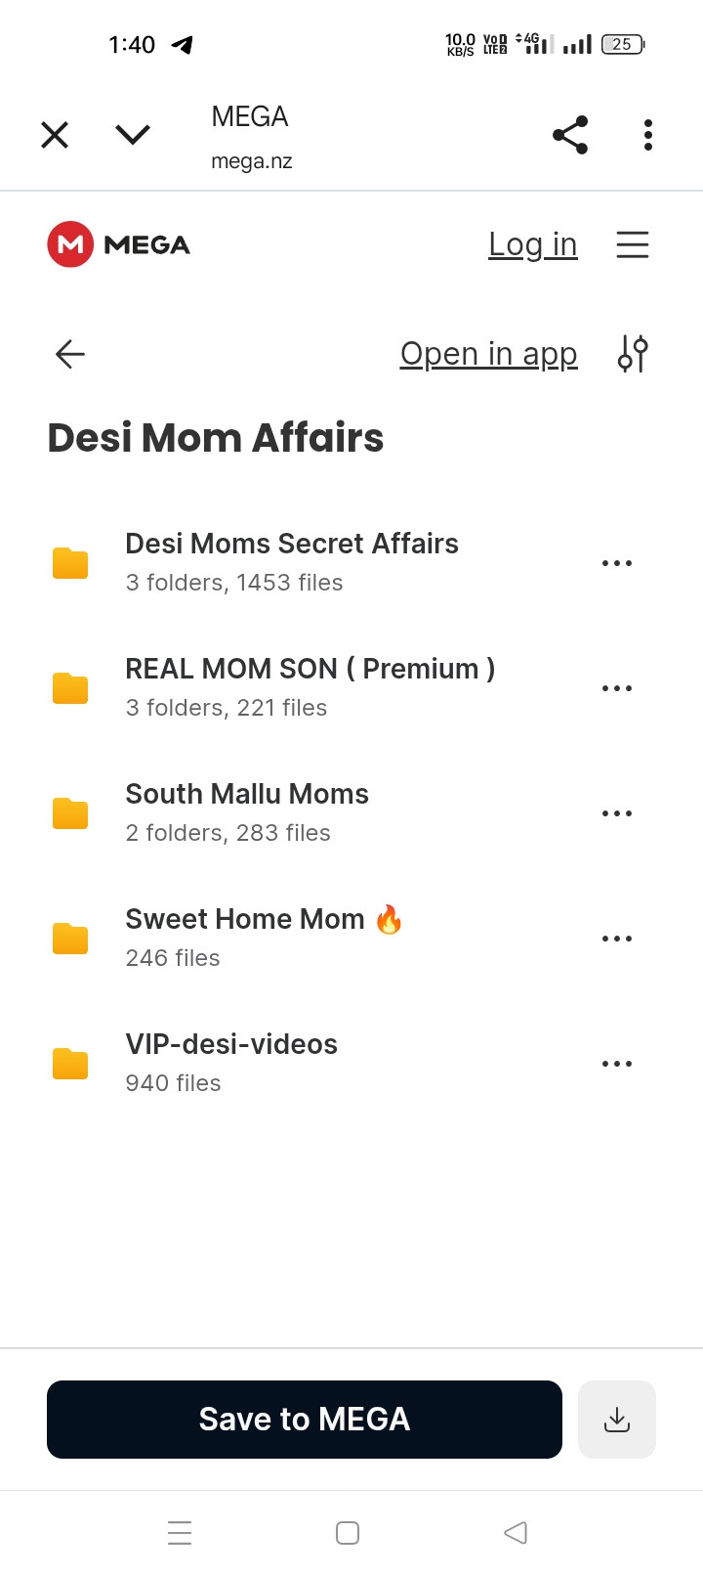The image size is (703, 1576).
Task: Open more options for folder with 1453 files
Action: [617, 563]
